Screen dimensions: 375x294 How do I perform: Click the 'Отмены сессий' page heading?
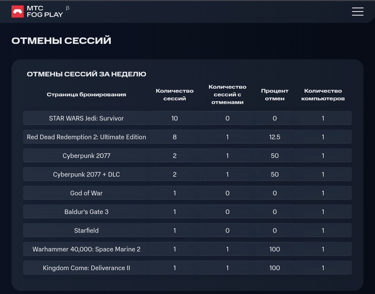click(61, 41)
